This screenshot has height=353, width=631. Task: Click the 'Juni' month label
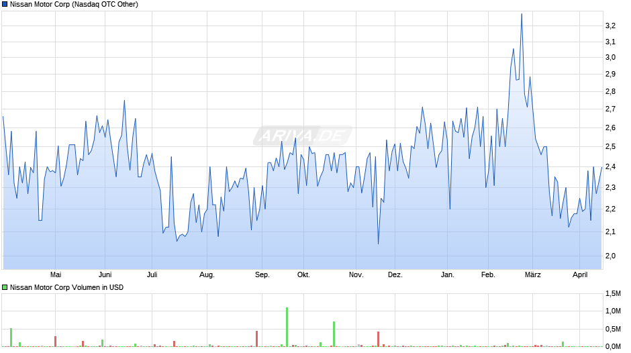click(105, 274)
